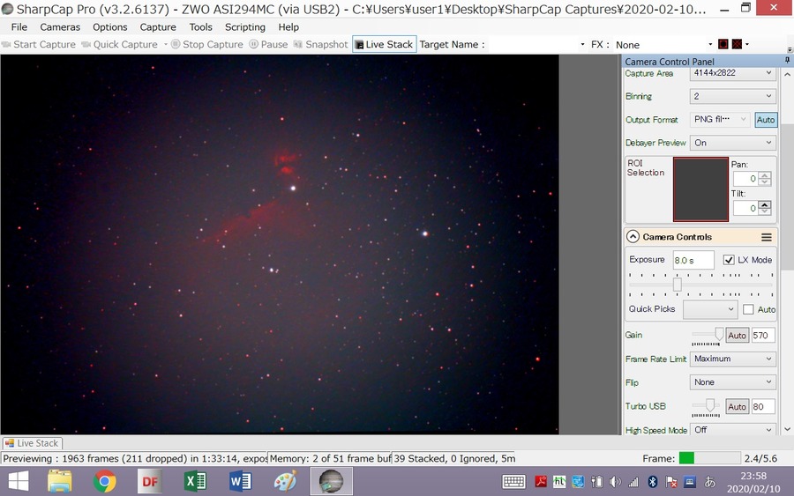This screenshot has height=496, width=794.
Task: Click the SharpCap taskbar icon
Action: (331, 481)
